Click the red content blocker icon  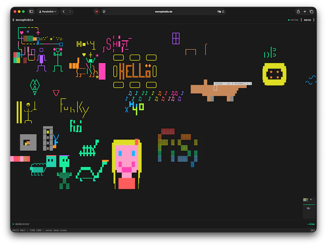96,12
